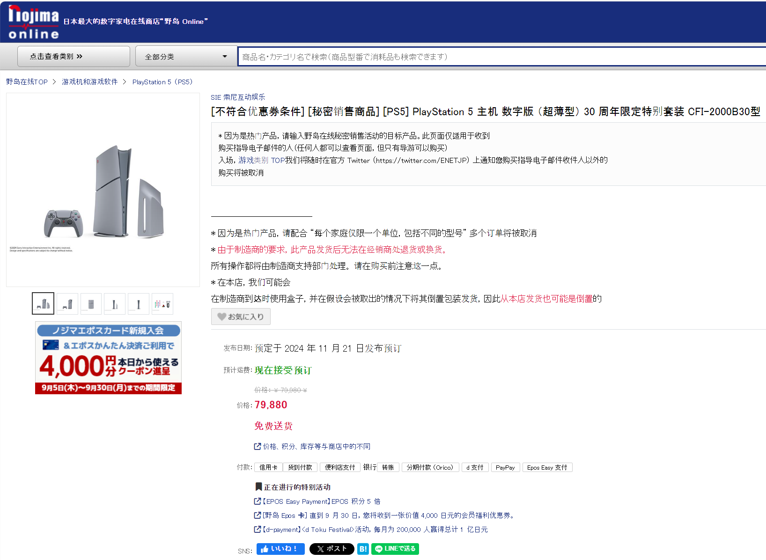Image resolution: width=766 pixels, height=560 pixels.
Task: Click external link icon beside 野岛 Epos 卡
Action: pyautogui.click(x=258, y=515)
